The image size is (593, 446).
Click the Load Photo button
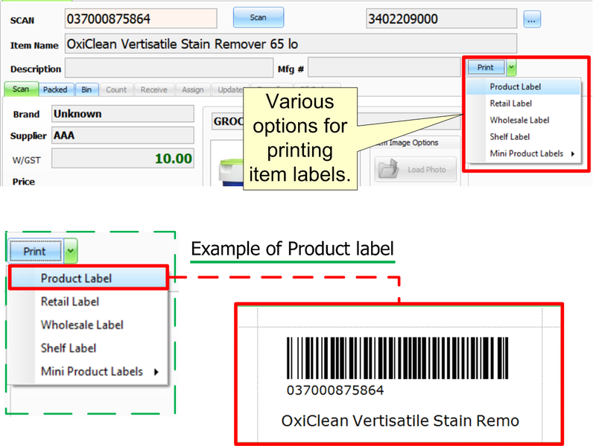(x=416, y=169)
